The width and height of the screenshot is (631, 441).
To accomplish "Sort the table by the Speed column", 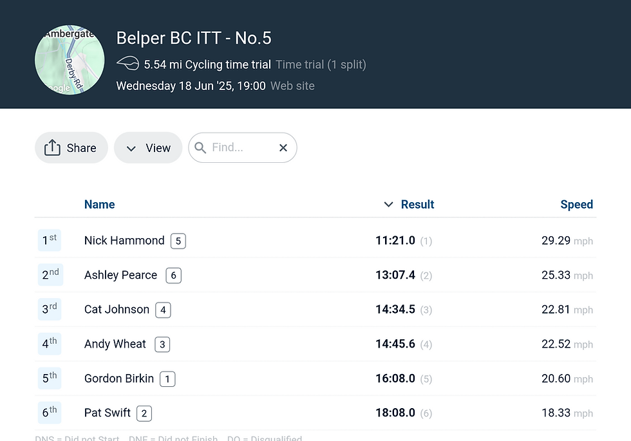I will tap(577, 205).
